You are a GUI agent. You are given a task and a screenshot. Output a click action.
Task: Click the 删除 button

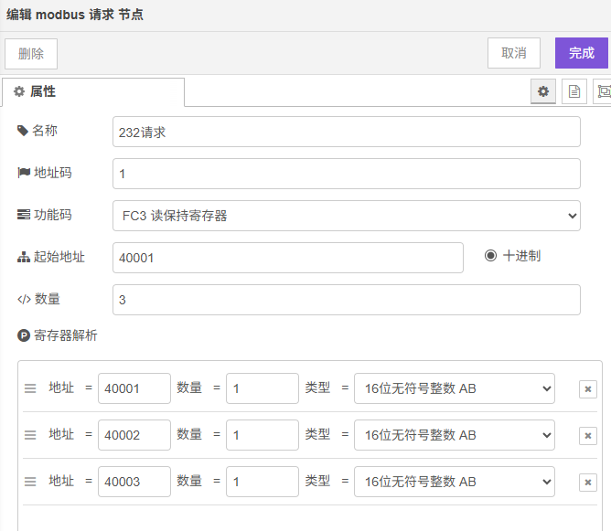[31, 54]
